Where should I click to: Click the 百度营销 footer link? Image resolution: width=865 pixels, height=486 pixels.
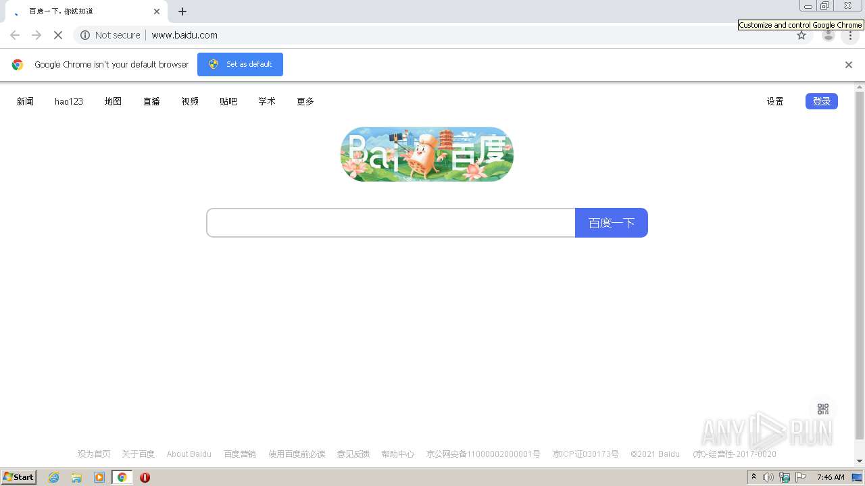240,454
